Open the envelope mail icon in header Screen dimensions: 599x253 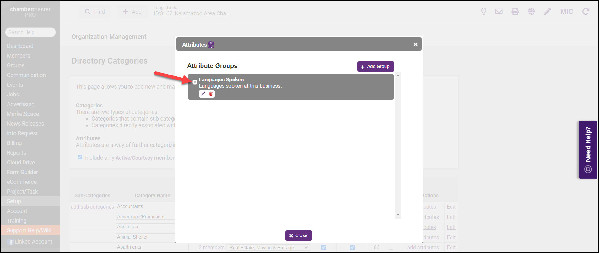tap(499, 12)
